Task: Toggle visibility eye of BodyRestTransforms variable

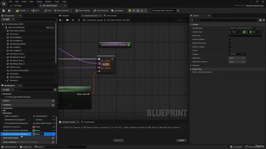Action: pos(54,127)
